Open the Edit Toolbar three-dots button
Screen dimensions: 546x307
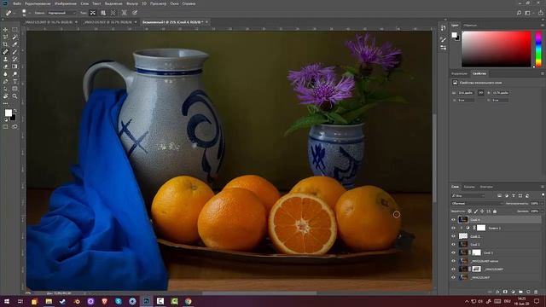pyautogui.click(x=5, y=103)
